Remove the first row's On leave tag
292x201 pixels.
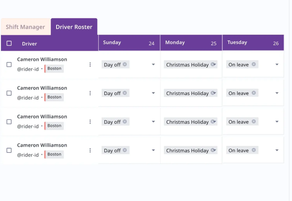pyautogui.click(x=254, y=64)
